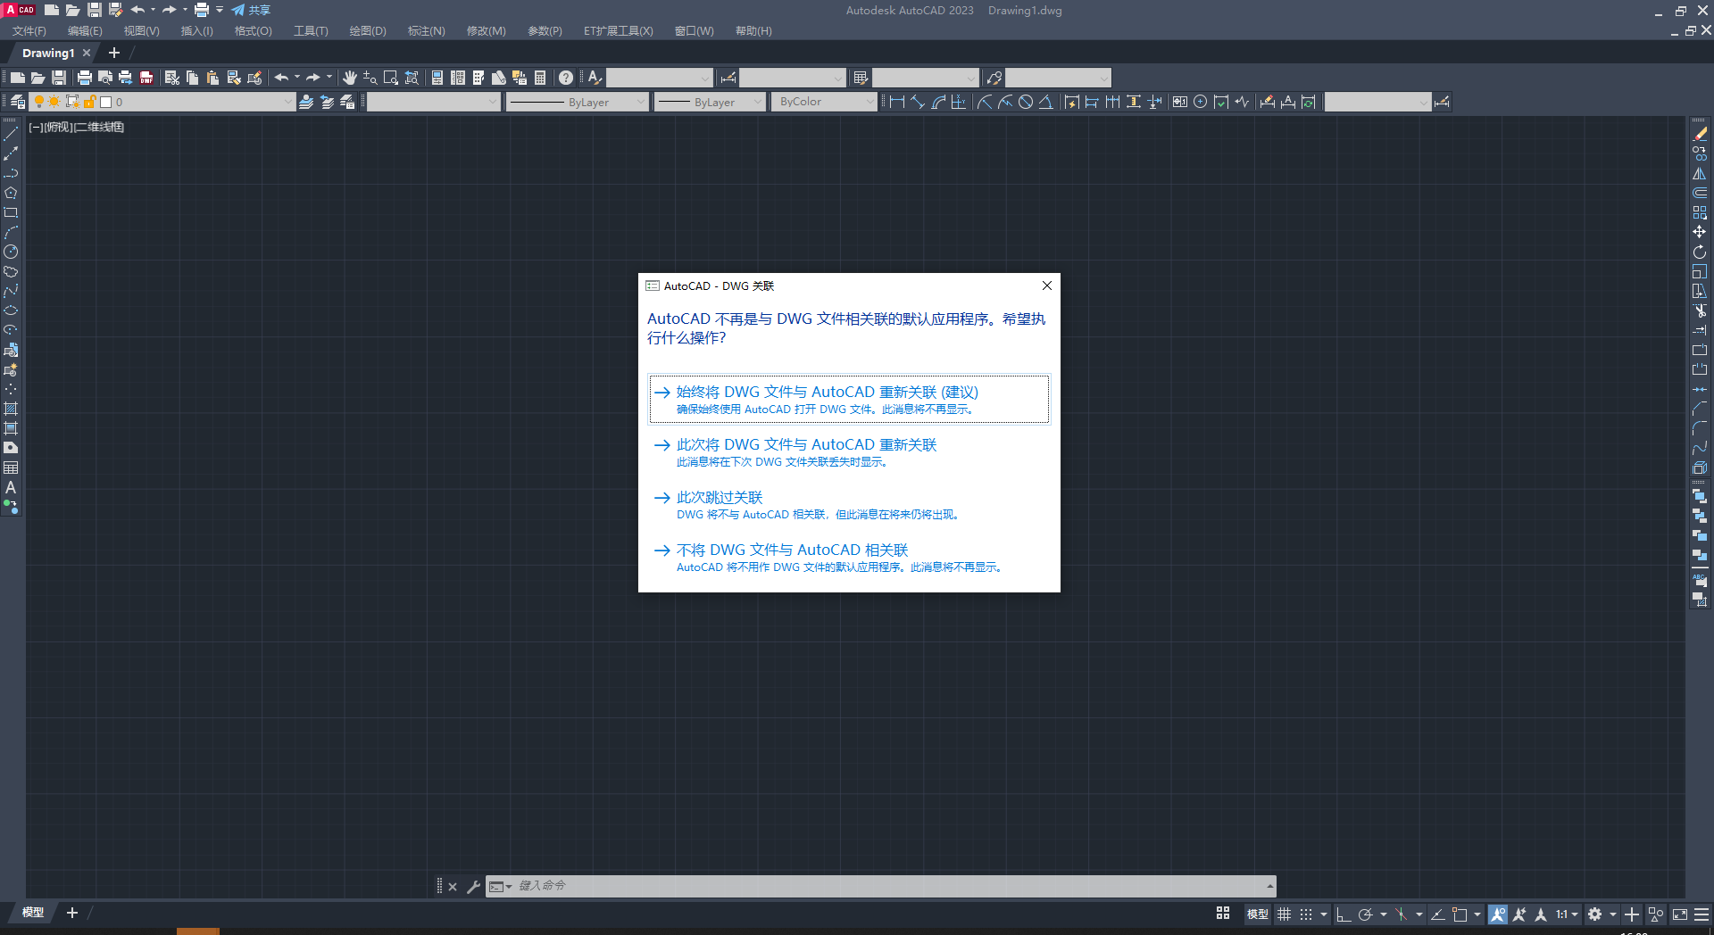Open the Layer Properties Manager icon
The height and width of the screenshot is (935, 1714).
17,102
